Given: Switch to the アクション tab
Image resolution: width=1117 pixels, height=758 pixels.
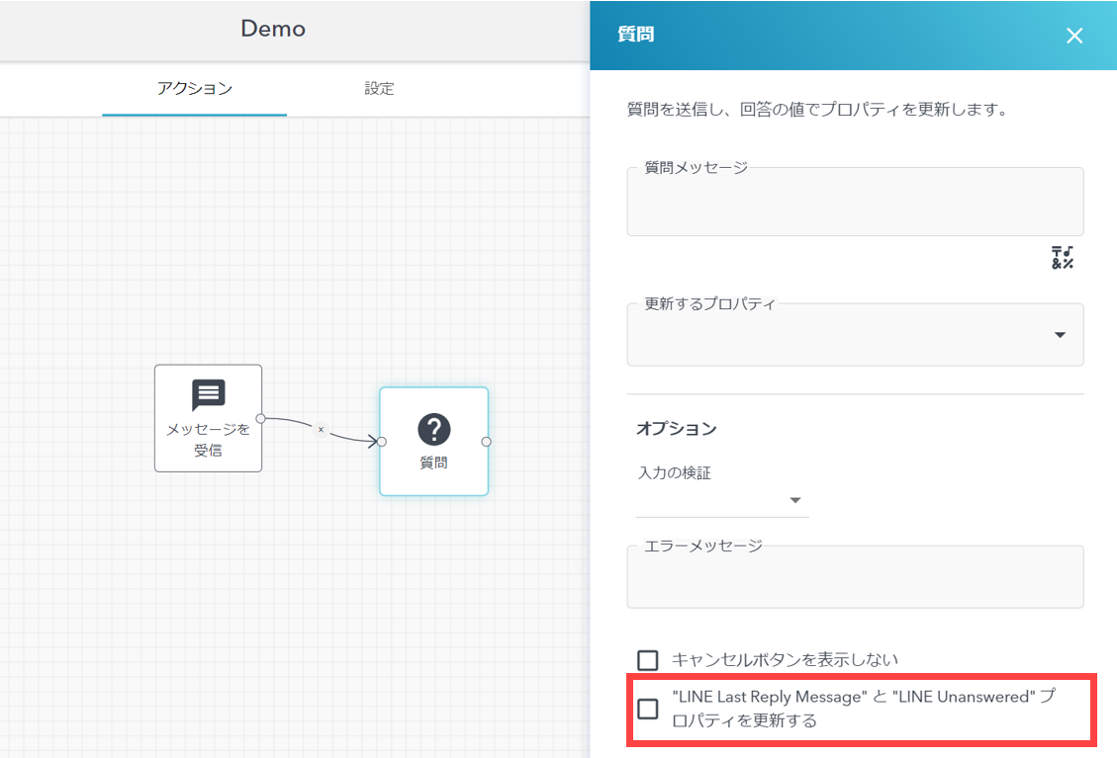Looking at the screenshot, I should click(x=194, y=89).
